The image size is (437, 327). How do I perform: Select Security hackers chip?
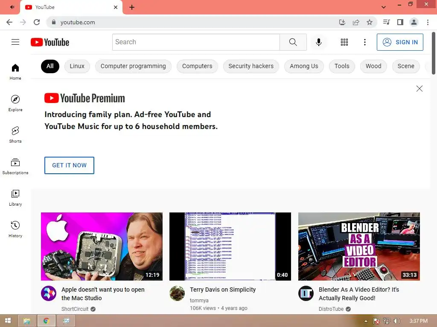pyautogui.click(x=251, y=66)
